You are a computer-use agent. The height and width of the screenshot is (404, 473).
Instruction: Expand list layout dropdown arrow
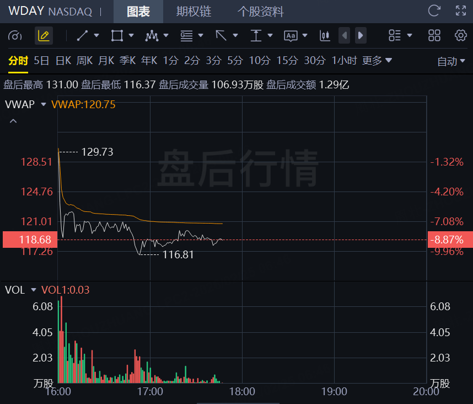410,36
